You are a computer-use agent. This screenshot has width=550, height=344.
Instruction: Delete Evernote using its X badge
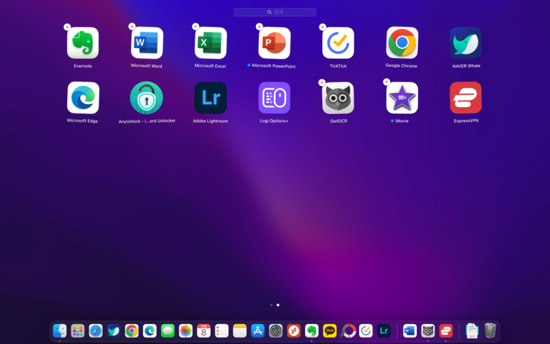(x=67, y=27)
